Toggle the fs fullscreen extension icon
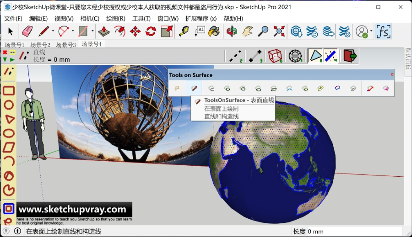 (x=383, y=32)
